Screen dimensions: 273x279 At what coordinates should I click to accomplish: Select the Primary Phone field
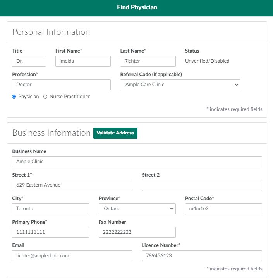coord(51,232)
